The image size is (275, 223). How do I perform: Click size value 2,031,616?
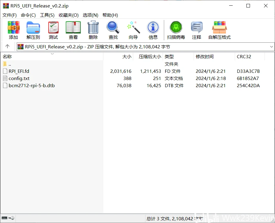(121, 71)
